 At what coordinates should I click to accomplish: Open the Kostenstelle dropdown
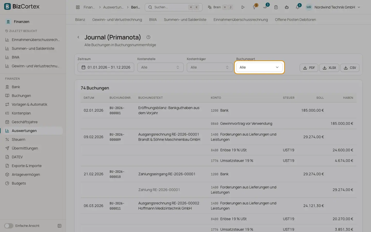[x=160, y=67]
